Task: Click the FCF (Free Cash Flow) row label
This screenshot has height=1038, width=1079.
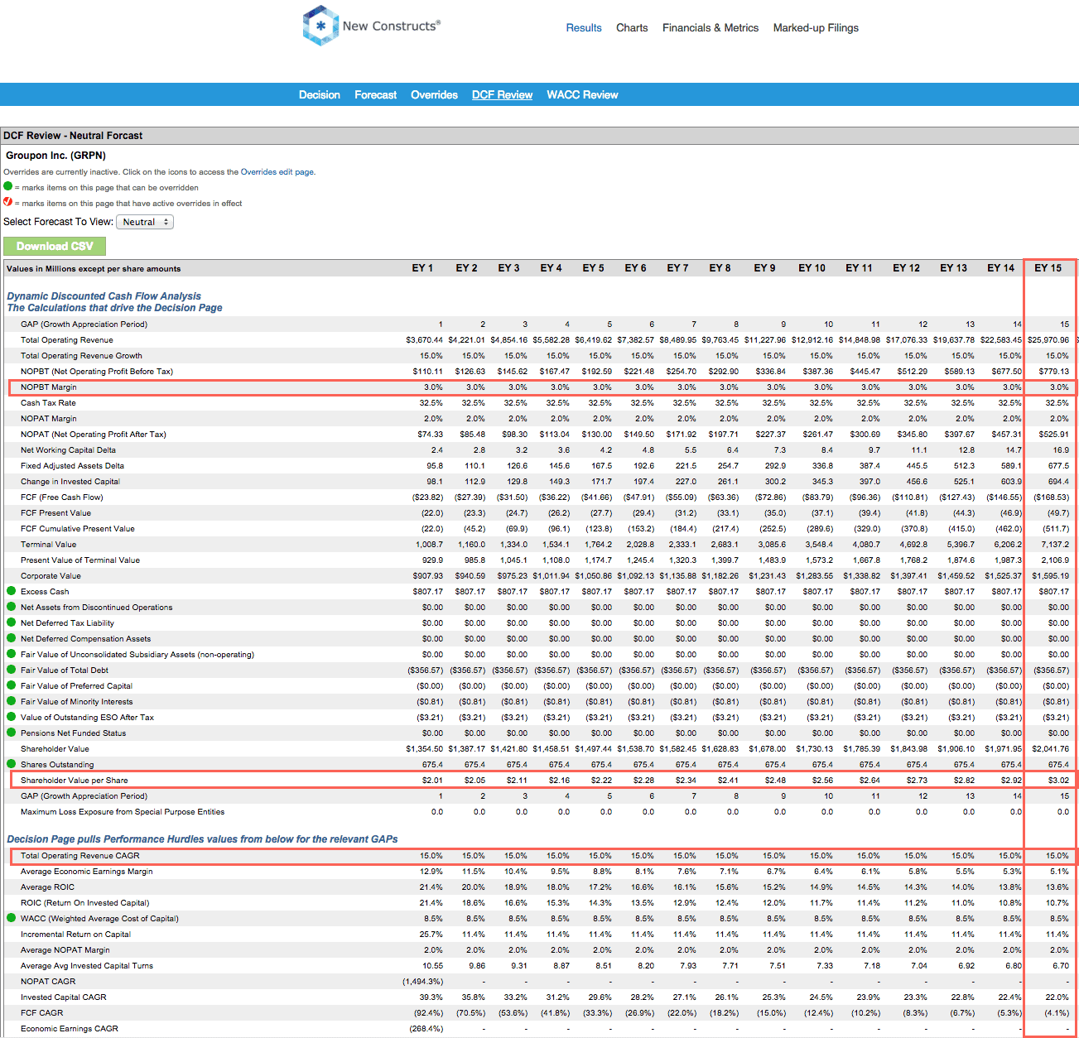Action: [62, 497]
